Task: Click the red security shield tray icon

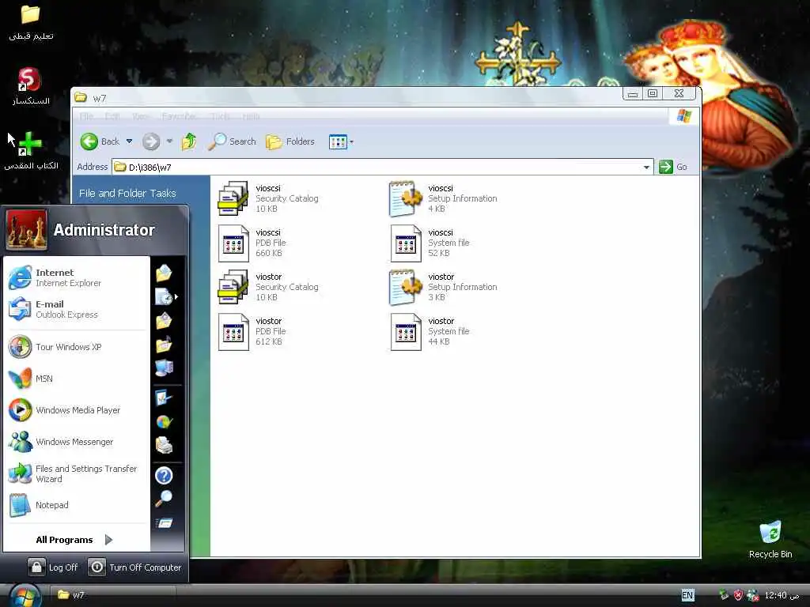Action: click(738, 595)
